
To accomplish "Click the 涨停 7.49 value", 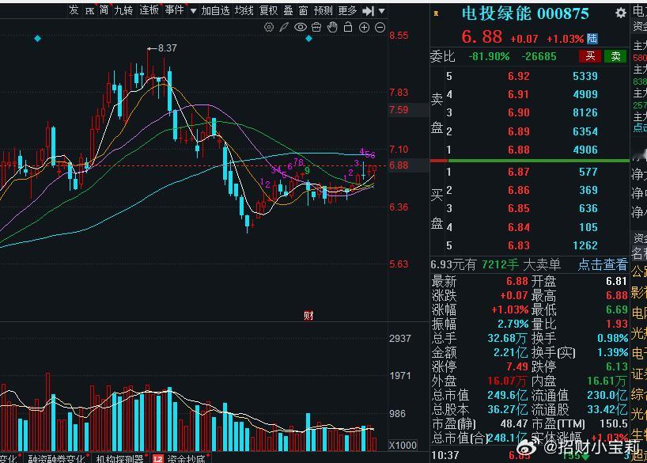I will click(x=517, y=366).
